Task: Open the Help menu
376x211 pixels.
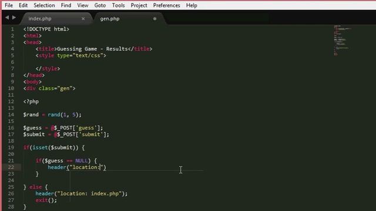Action: (x=192, y=5)
